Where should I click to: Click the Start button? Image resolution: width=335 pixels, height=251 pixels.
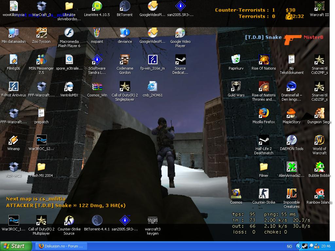tap(16, 246)
